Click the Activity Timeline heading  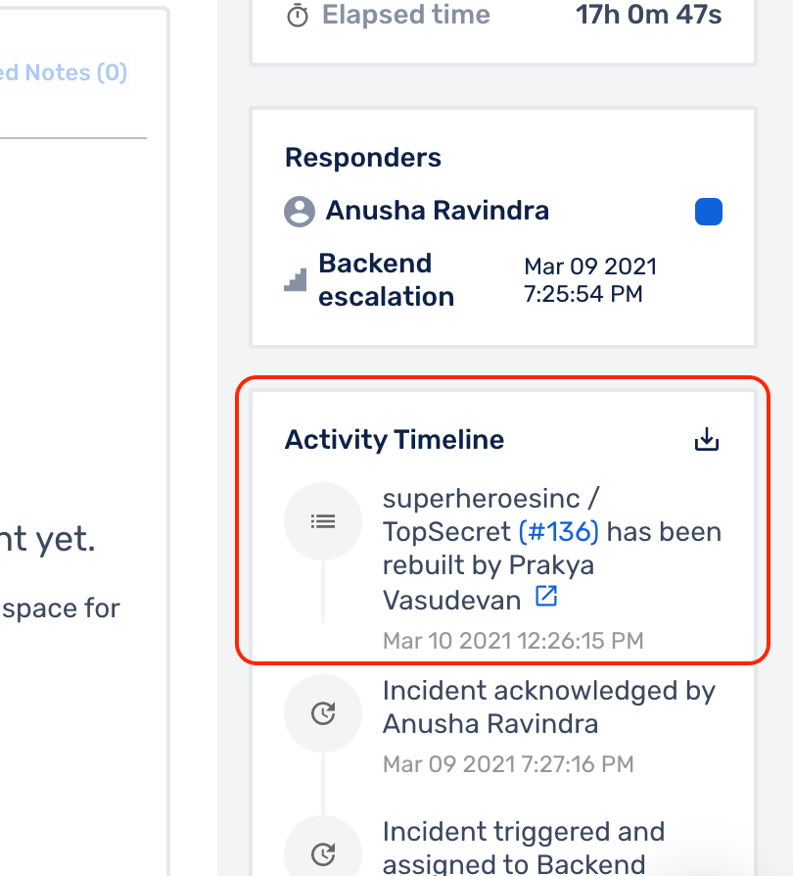click(395, 439)
